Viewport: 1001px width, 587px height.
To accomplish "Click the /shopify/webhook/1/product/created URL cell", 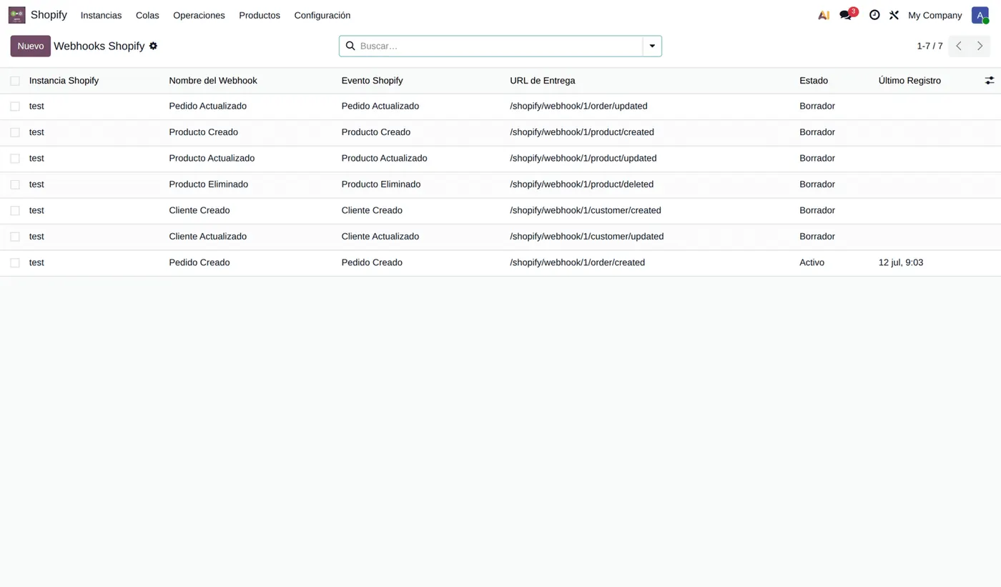I will [582, 132].
